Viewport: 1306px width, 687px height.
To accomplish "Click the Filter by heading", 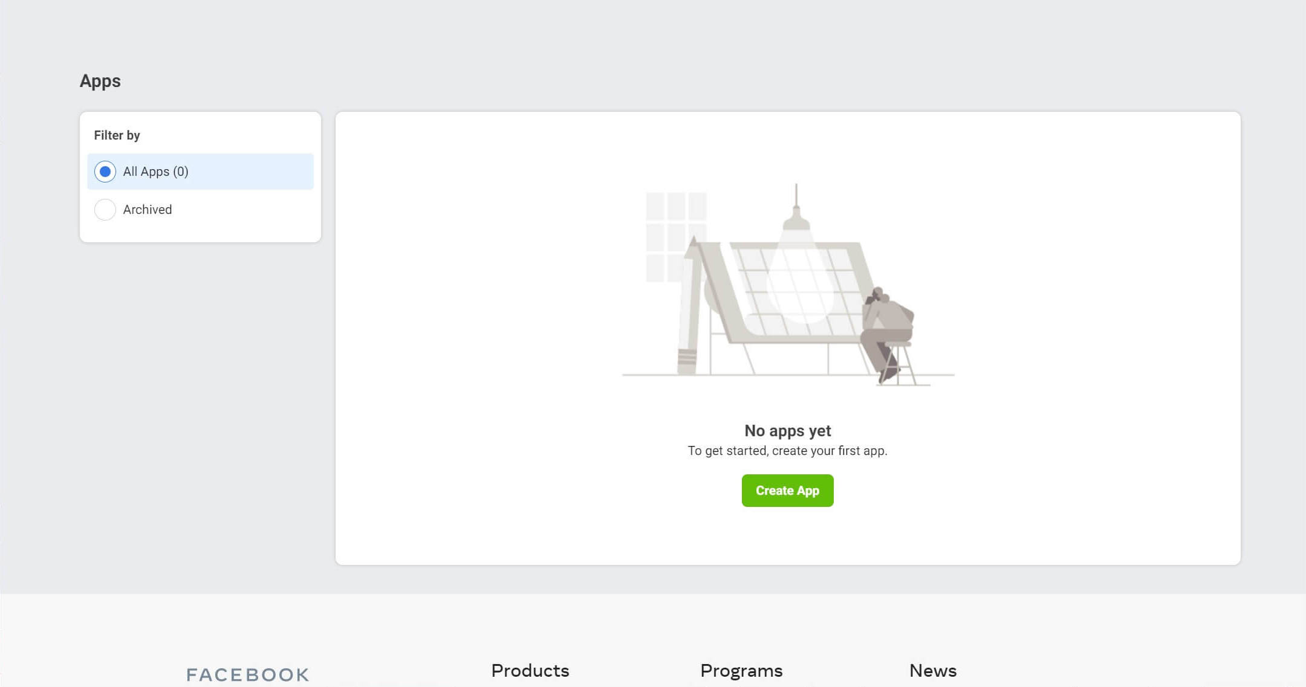I will click(x=117, y=135).
